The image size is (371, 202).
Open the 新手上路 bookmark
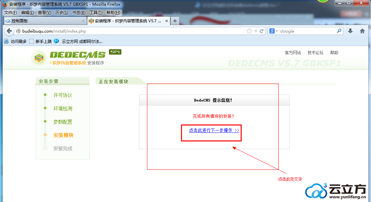40,42
